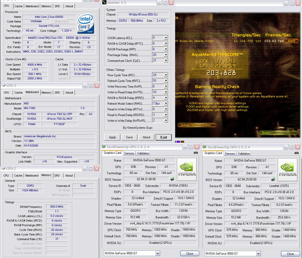This screenshot has height=258, width=302.
Task: Click MemSet chipset NVidia NForce 650i SLI field
Action: 143,14
